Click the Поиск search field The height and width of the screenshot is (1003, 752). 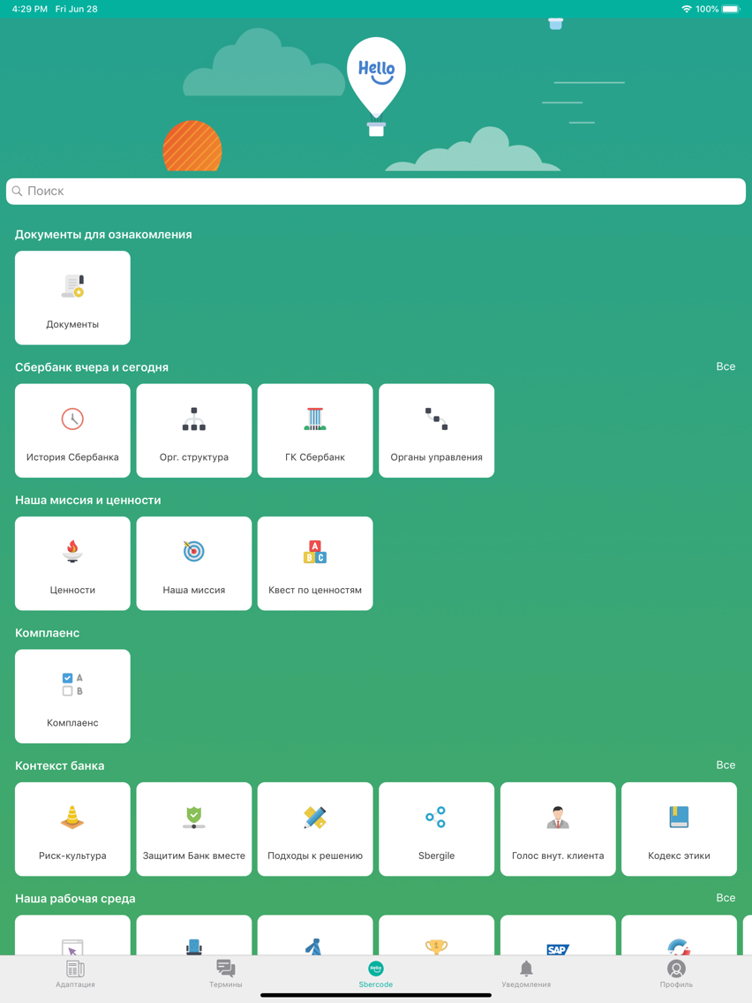(376, 192)
